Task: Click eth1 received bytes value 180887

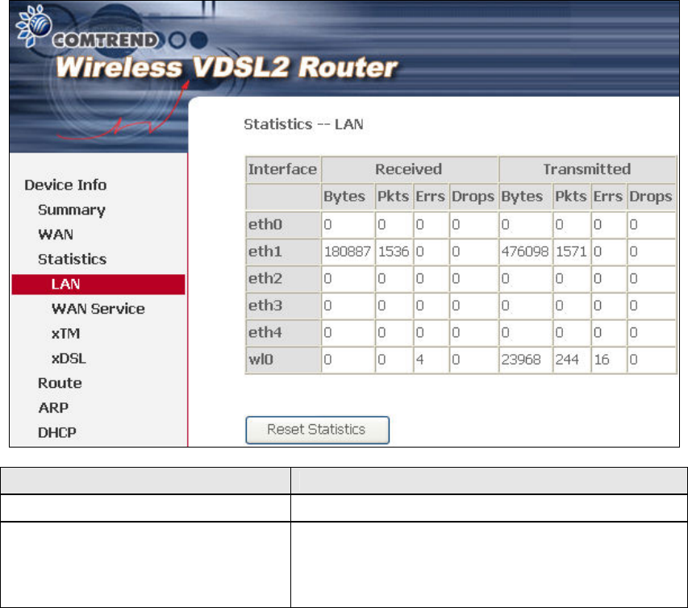Action: (x=348, y=252)
